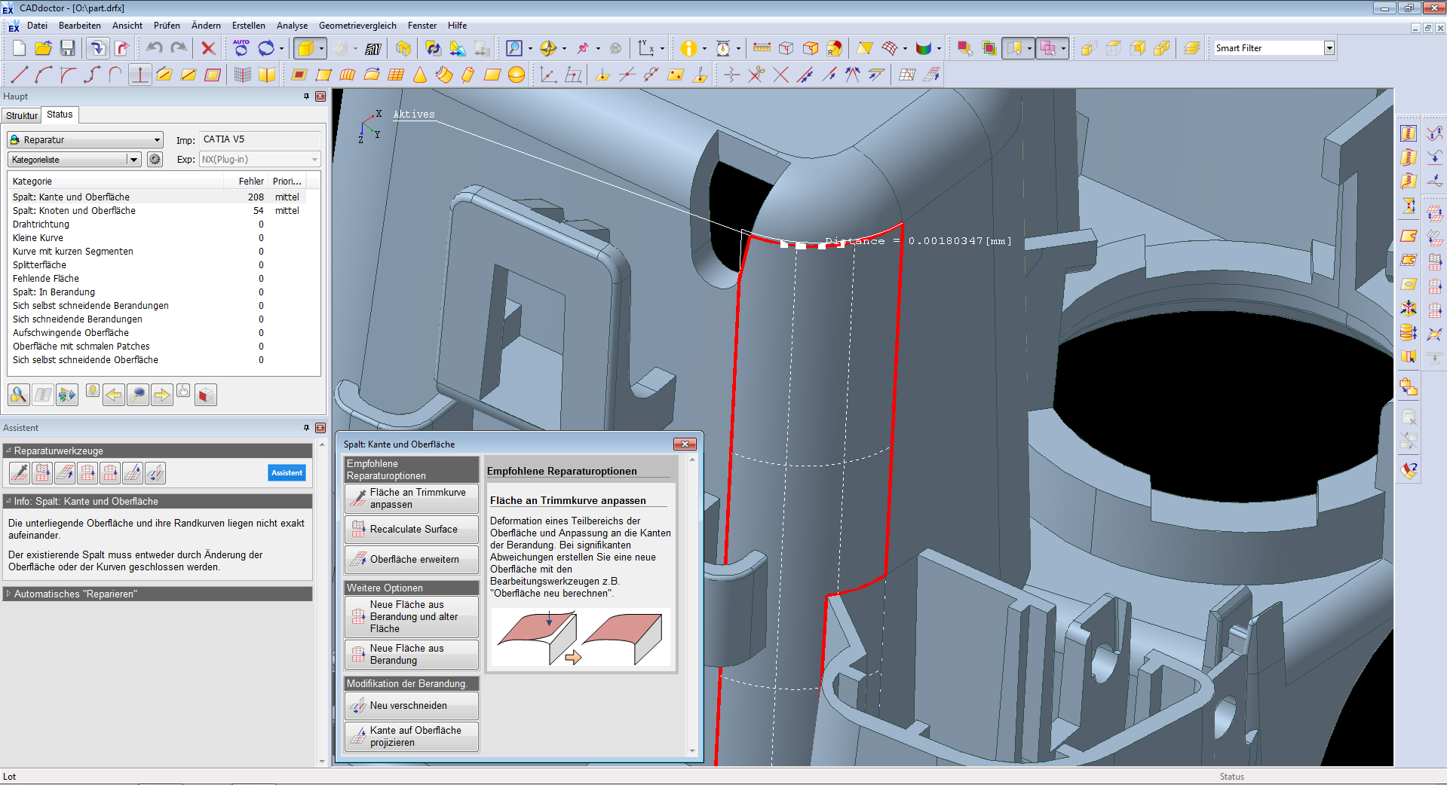Viewport: 1447px width, 785px height.
Task: Click the measure ruler toolbar icon
Action: click(x=762, y=48)
